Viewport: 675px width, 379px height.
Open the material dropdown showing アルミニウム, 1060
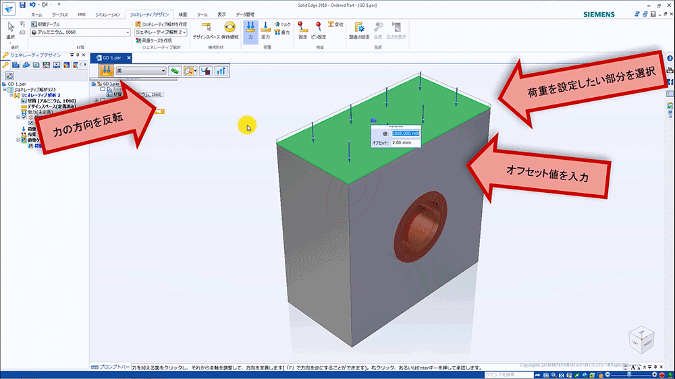[80, 32]
